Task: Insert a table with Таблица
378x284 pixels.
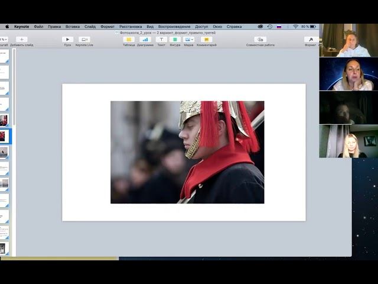Action: [x=129, y=40]
